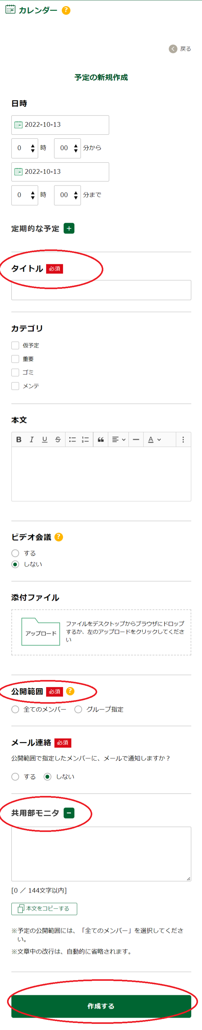Screen dimensions: 202x1030
Task: Check the 重要 category checkbox
Action: point(16,359)
